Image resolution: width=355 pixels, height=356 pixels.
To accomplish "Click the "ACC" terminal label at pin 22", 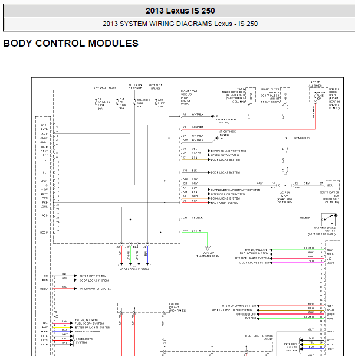I will pos(45,215).
